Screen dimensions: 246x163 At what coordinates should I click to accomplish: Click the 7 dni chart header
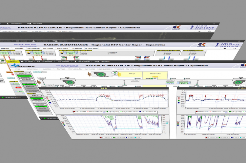click(x=212, y=88)
